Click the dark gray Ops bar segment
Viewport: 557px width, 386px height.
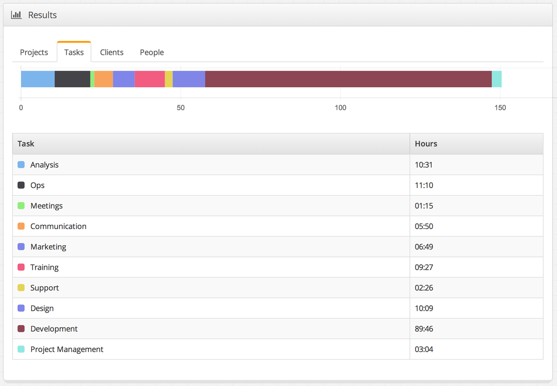click(72, 79)
